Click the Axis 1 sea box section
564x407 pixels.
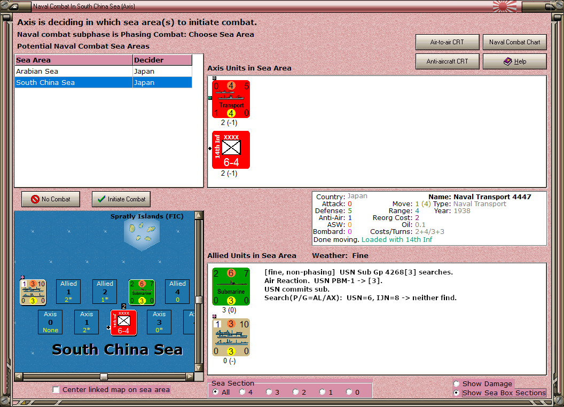click(x=87, y=322)
